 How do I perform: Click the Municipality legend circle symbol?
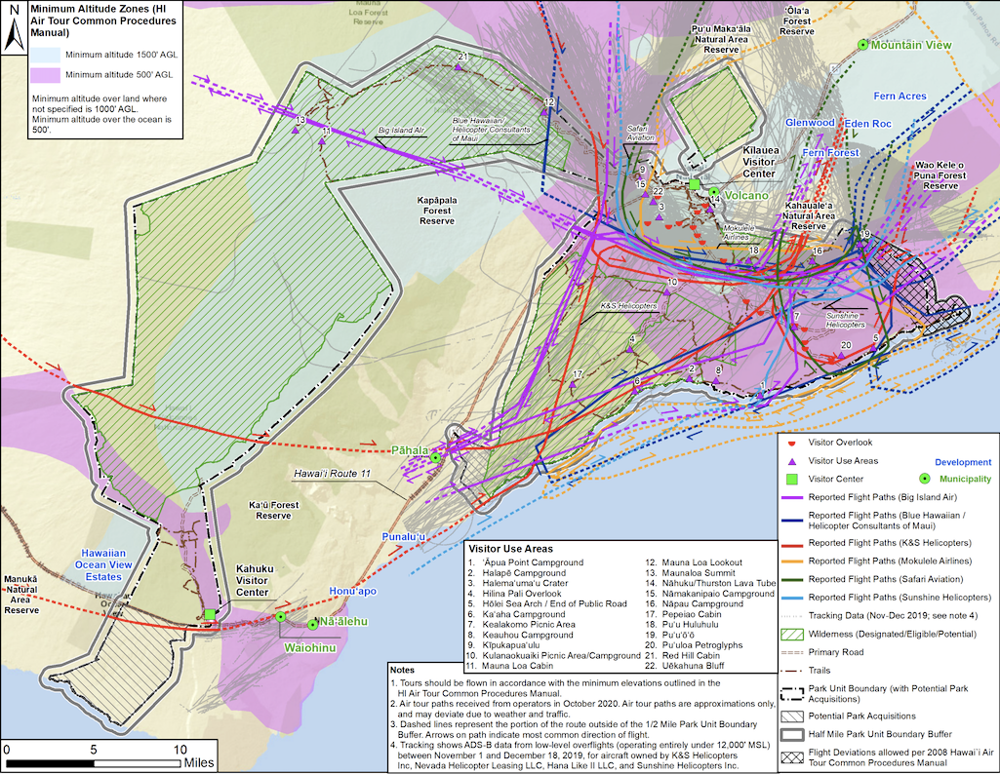924,479
